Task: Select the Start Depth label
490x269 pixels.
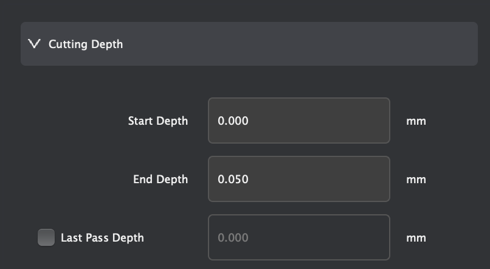Action: pyautogui.click(x=158, y=121)
